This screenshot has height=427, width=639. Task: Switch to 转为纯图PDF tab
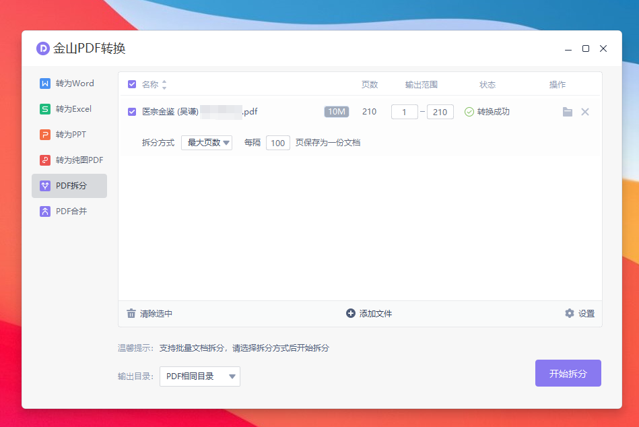[69, 160]
